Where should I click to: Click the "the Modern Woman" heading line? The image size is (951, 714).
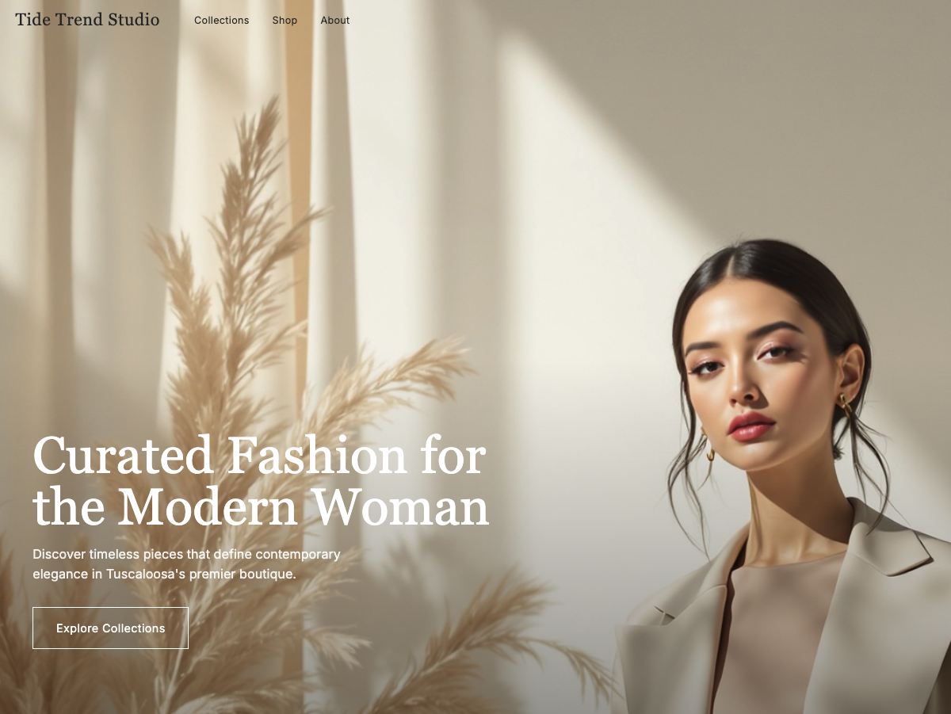pyautogui.click(x=261, y=506)
